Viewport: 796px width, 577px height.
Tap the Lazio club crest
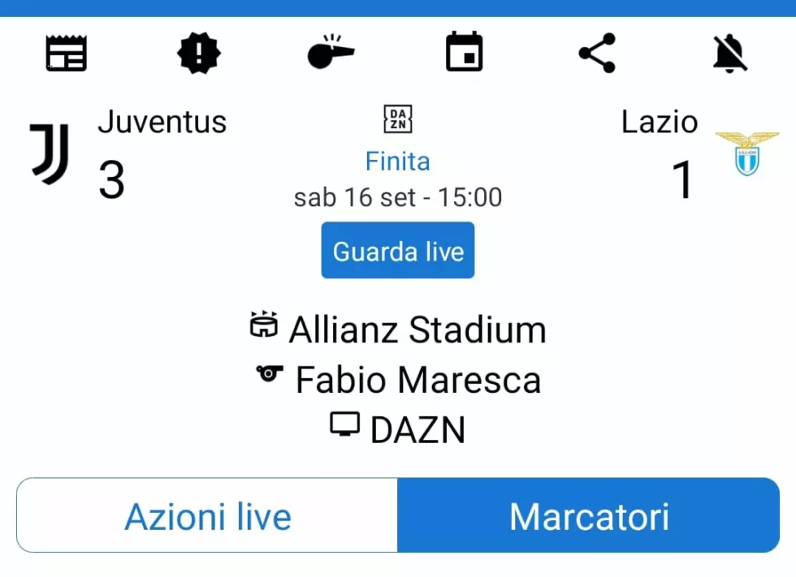746,154
